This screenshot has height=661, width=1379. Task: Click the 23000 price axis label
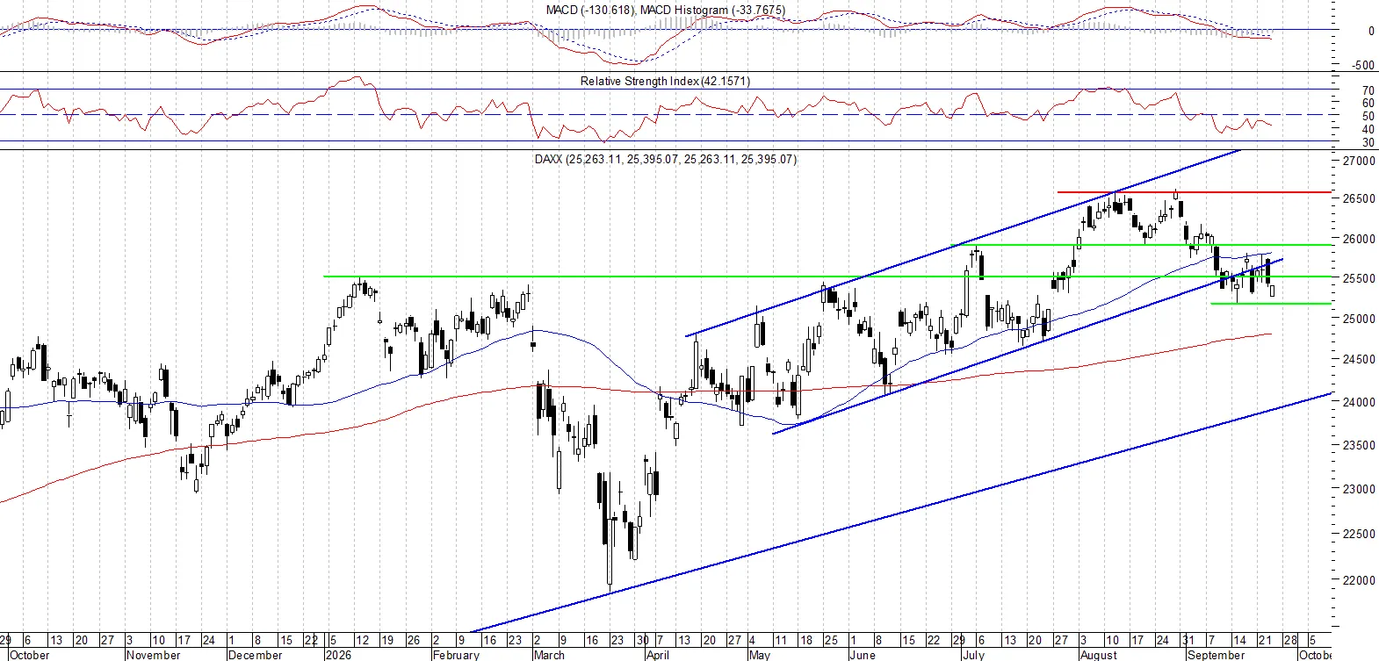coord(1360,489)
